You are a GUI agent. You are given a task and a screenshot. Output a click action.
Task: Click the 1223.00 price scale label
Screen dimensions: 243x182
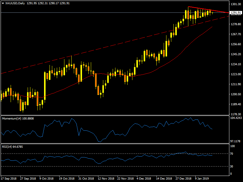235,74
